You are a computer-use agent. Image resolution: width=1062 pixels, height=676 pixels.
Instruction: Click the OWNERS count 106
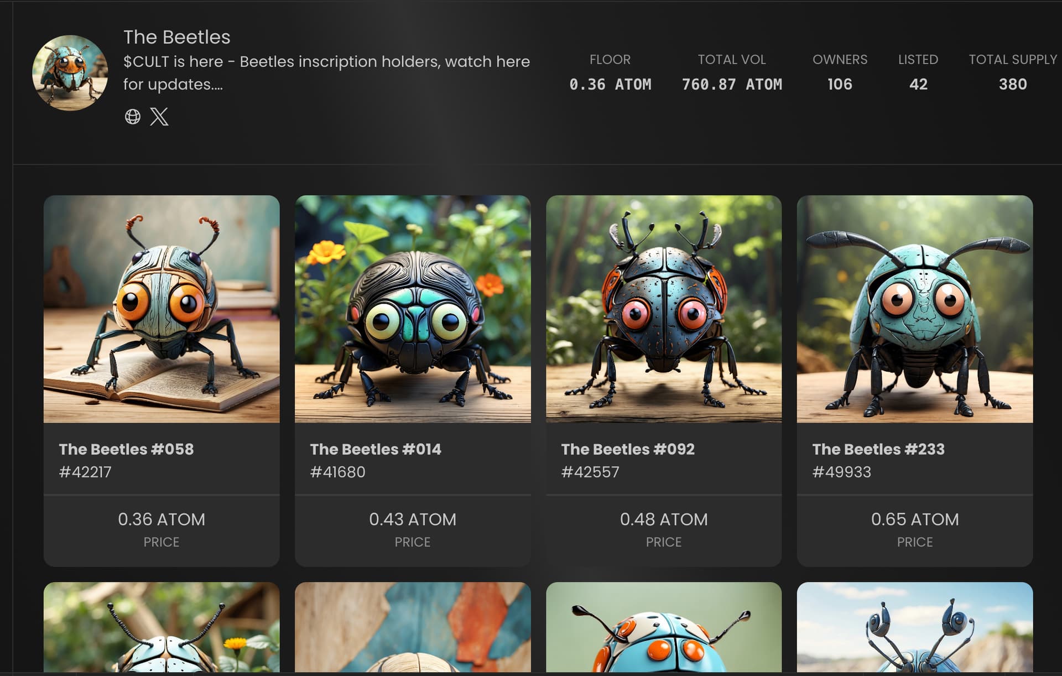point(840,84)
